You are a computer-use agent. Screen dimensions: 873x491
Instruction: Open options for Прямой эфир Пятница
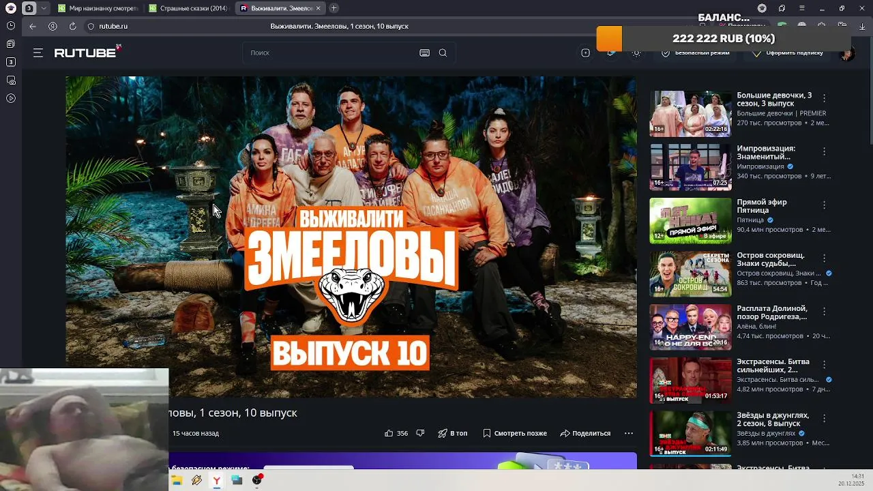coord(824,205)
